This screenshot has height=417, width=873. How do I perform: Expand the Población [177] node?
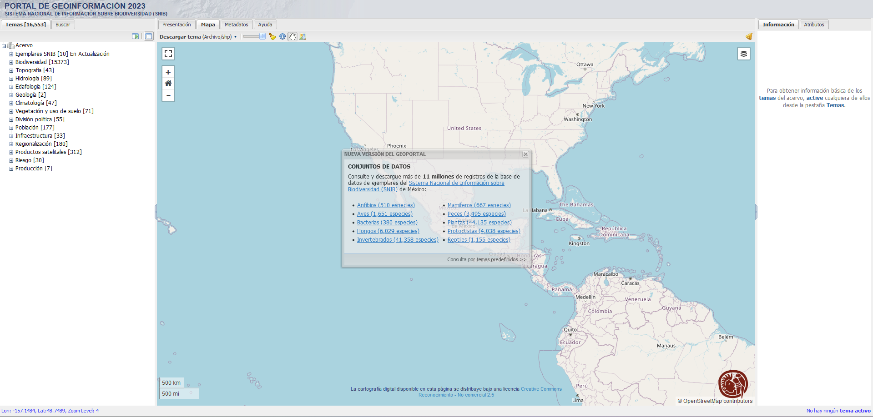click(x=11, y=128)
